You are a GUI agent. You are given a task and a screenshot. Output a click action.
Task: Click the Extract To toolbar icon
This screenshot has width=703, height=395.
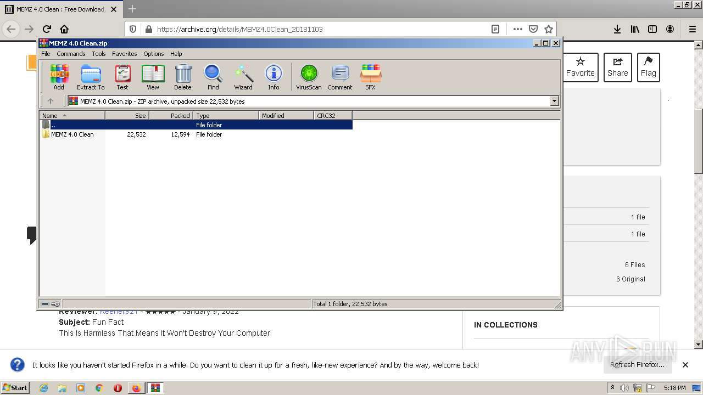point(91,77)
